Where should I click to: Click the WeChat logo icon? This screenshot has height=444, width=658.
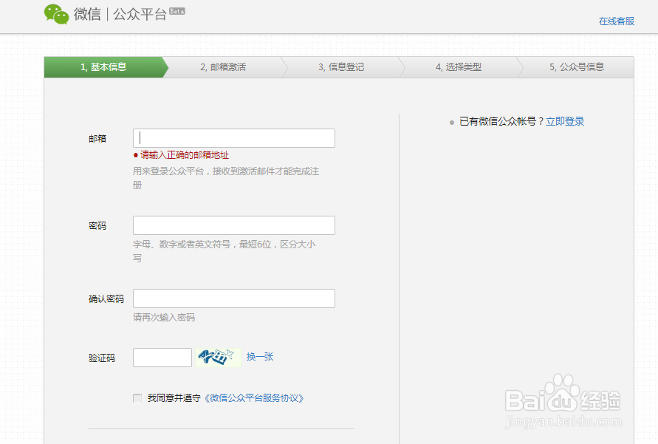(57, 14)
